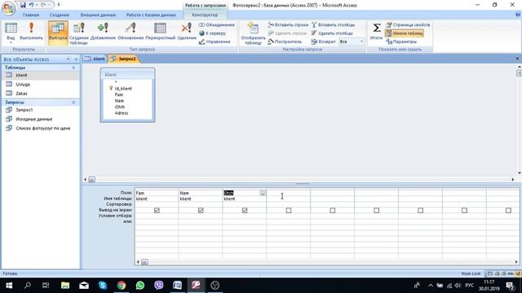
Task: Select Управление data-definition query
Action: pos(215,42)
